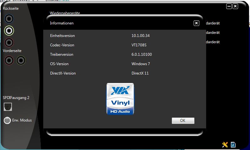Click the Wiedergabegeräte heading
Screen dimensions: 250x150
click(65, 13)
